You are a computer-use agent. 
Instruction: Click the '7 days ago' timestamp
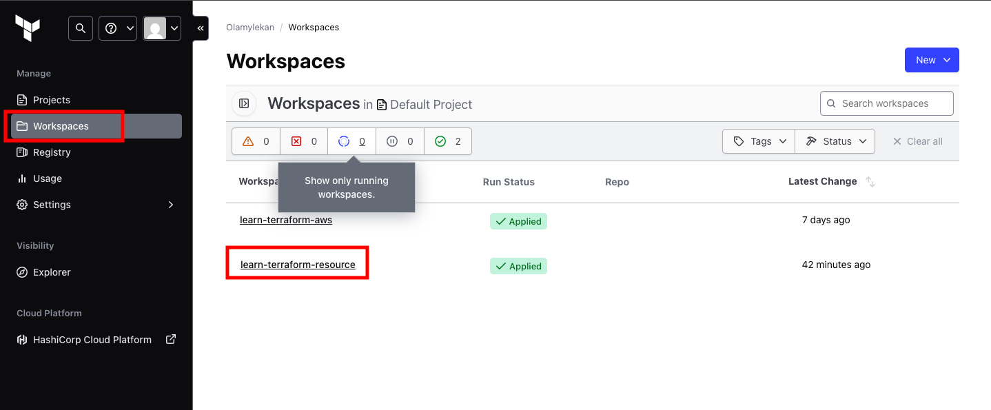coord(826,220)
